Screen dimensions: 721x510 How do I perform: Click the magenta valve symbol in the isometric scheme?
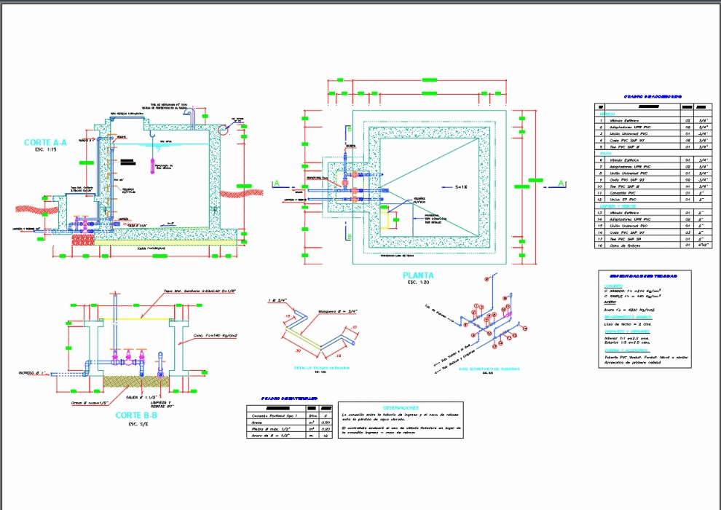pyautogui.click(x=508, y=314)
